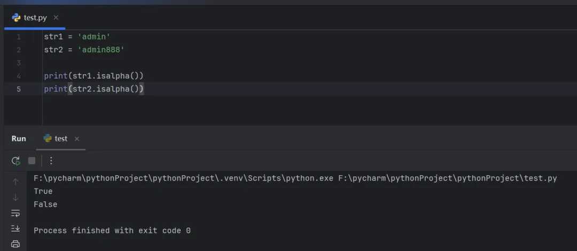Click the down arrow in the console sidebar
Viewport: 577px width, 251px height.
pyautogui.click(x=15, y=197)
